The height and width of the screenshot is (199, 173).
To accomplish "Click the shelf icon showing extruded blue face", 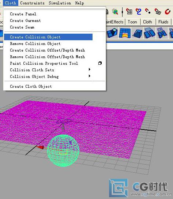I will click(x=112, y=33).
